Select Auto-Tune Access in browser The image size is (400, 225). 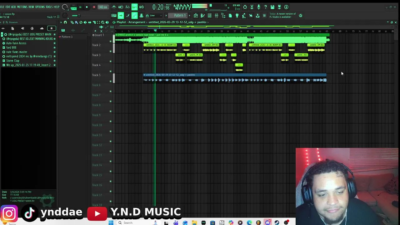16,43
